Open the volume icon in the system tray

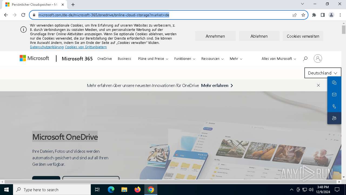click(311, 190)
